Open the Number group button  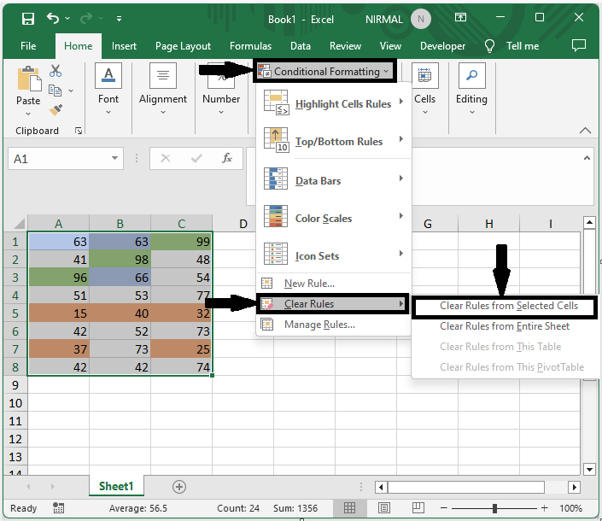pyautogui.click(x=221, y=89)
